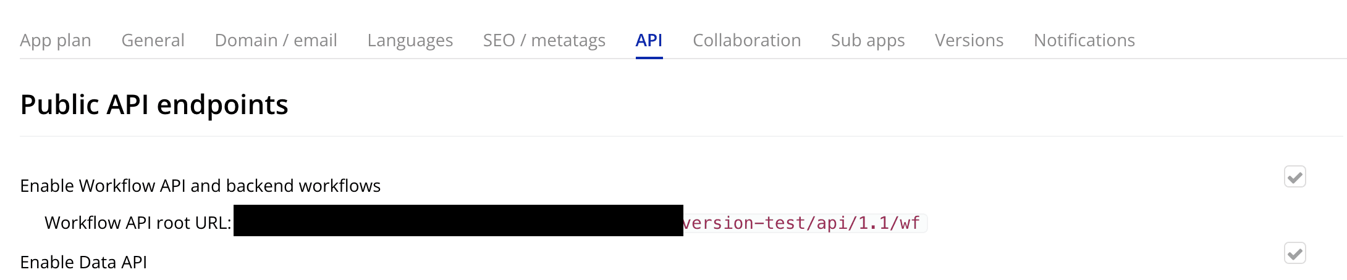1347x280 pixels.
Task: Click the active API tab
Action: [649, 41]
